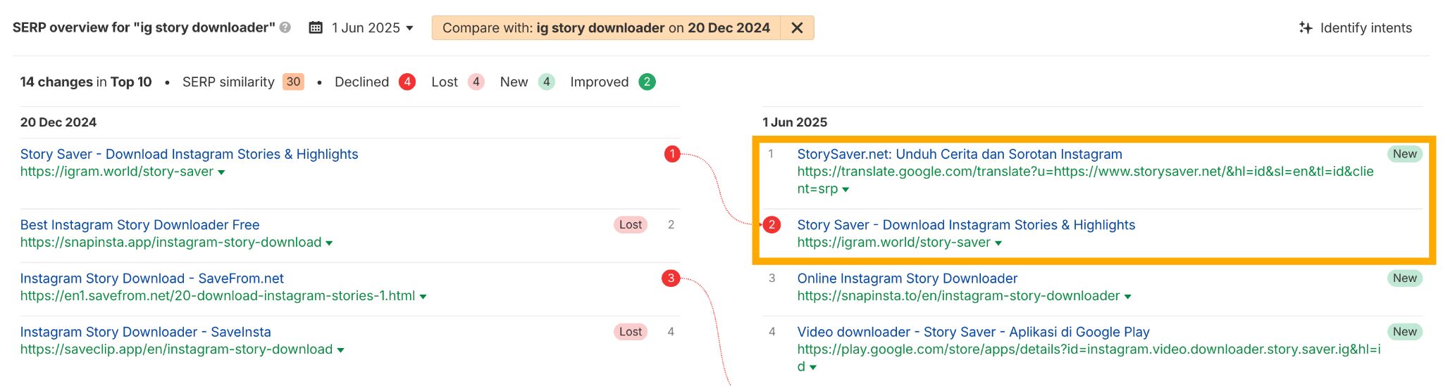Expand left igram.world/story-saver URL dropdown
Screen dimensions: 1443x386
click(x=221, y=172)
